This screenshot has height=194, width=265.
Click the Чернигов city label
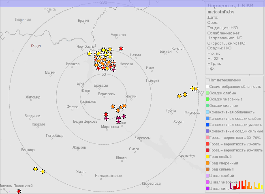[x=118, y=35]
